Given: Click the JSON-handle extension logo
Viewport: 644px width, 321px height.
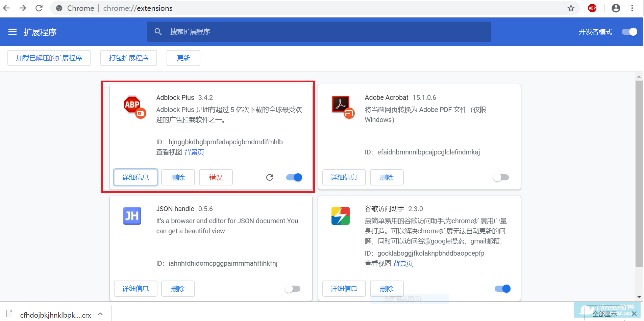Looking at the screenshot, I should [x=132, y=216].
